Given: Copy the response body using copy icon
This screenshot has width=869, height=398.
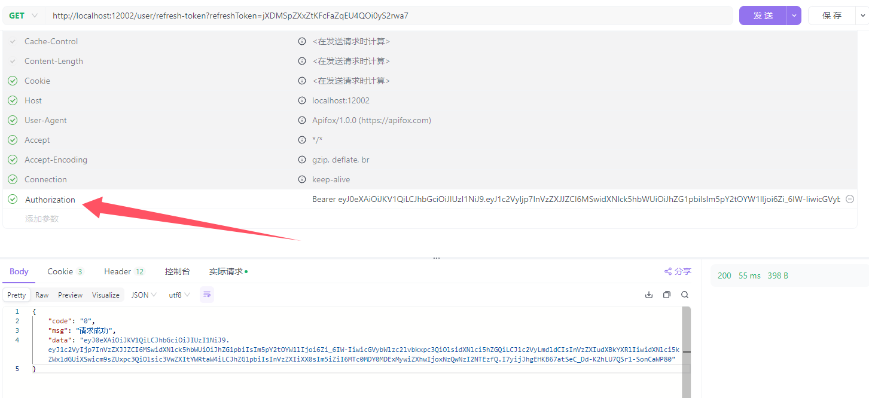Looking at the screenshot, I should click(x=667, y=295).
